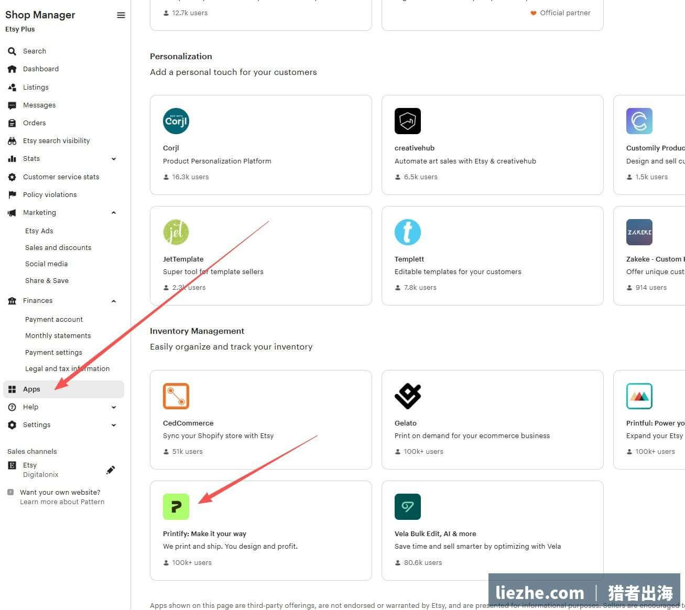Click the Vela Bulk Edit app logo
Viewport: 685px width, 610px height.
tap(408, 507)
